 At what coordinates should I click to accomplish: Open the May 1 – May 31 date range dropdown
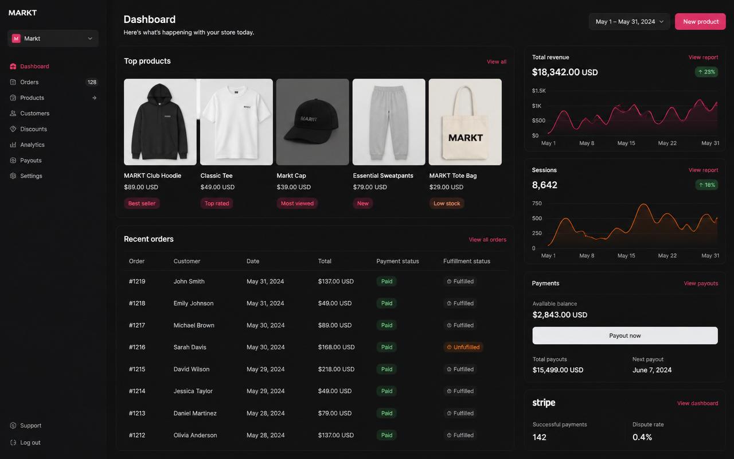(630, 22)
